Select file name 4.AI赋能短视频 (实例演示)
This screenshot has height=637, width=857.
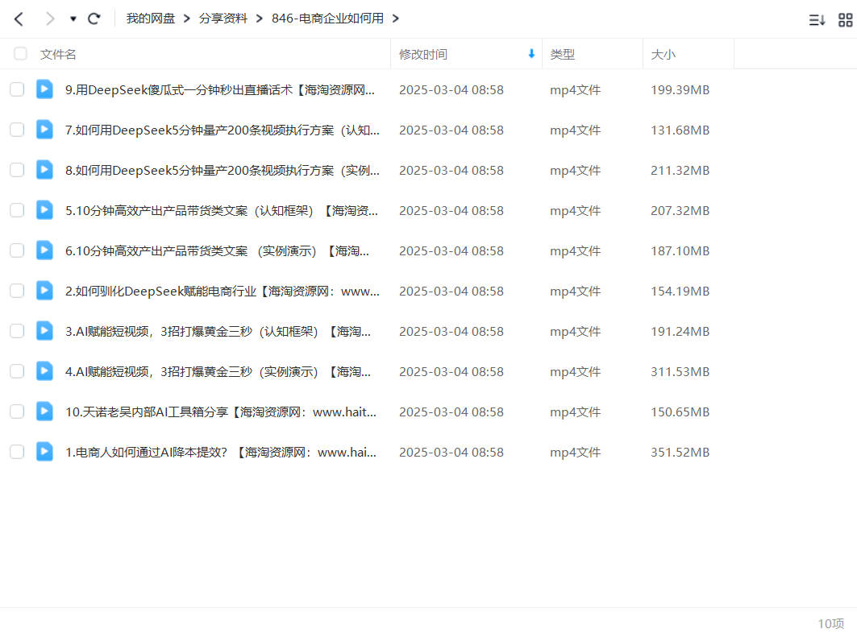[218, 372]
